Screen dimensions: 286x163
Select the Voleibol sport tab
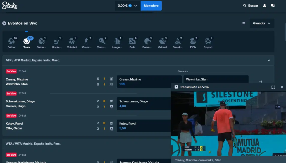(x=72, y=43)
